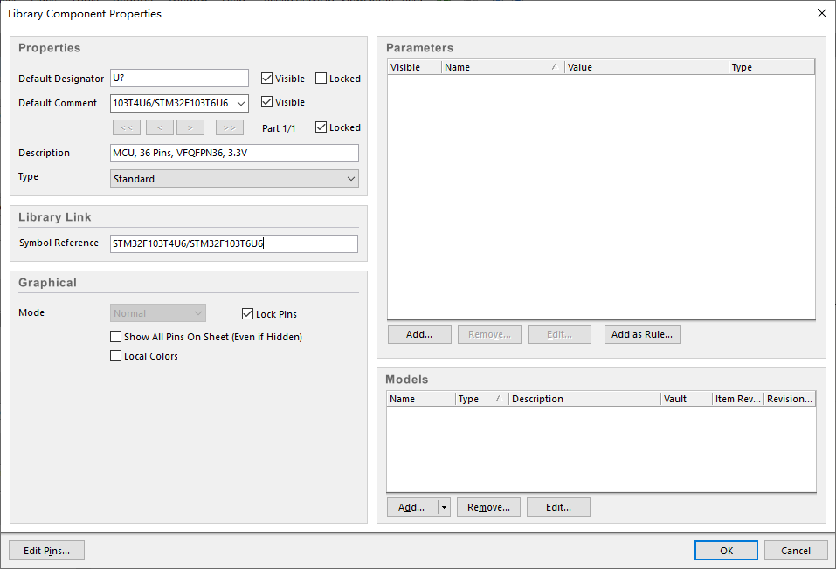The image size is (836, 569).
Task: Click the first part '<<' navigation button
Action: click(x=126, y=127)
